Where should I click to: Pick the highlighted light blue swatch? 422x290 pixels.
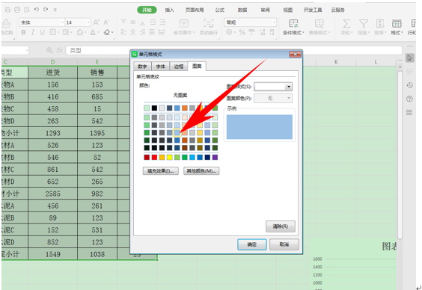point(177,132)
